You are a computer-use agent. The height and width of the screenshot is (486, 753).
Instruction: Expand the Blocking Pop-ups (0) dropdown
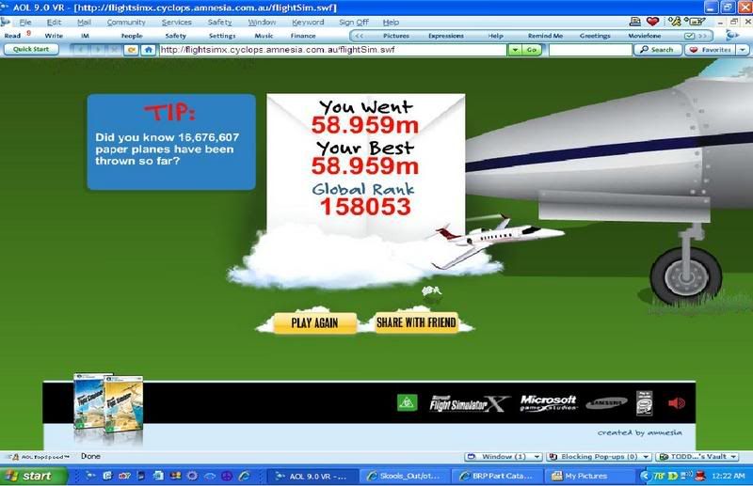click(601, 456)
